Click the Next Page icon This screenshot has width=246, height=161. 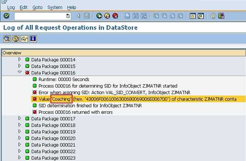click(172, 16)
